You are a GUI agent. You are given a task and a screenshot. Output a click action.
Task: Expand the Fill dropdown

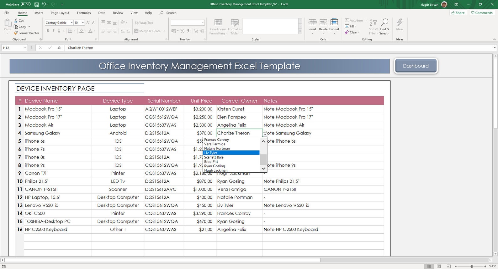(355, 26)
